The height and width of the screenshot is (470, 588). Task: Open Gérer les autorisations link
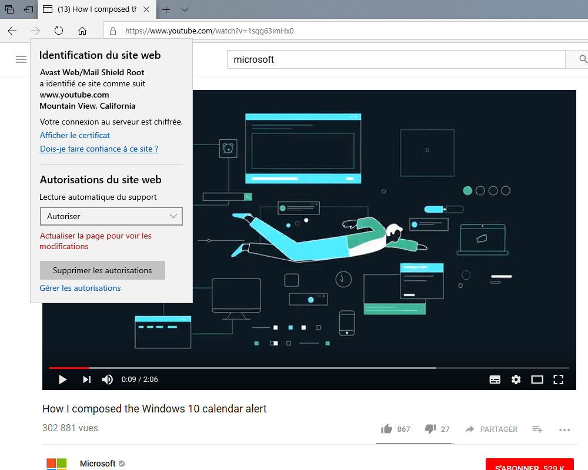80,288
